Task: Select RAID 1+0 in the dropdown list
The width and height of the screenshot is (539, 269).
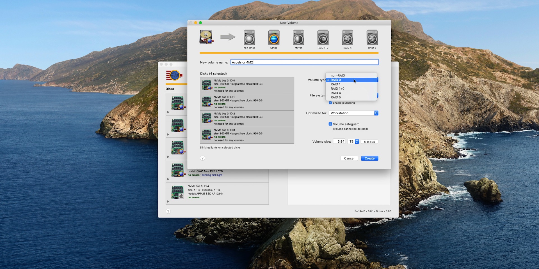Action: pyautogui.click(x=337, y=89)
